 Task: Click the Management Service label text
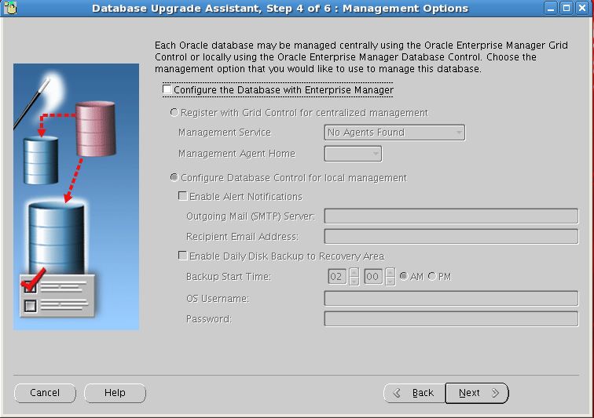[x=225, y=133]
